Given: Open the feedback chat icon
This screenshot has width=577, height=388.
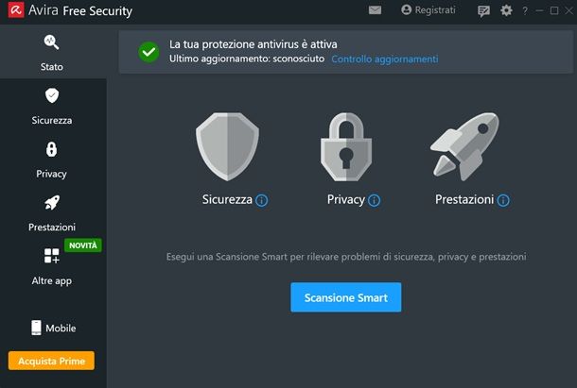Looking at the screenshot, I should (x=484, y=10).
